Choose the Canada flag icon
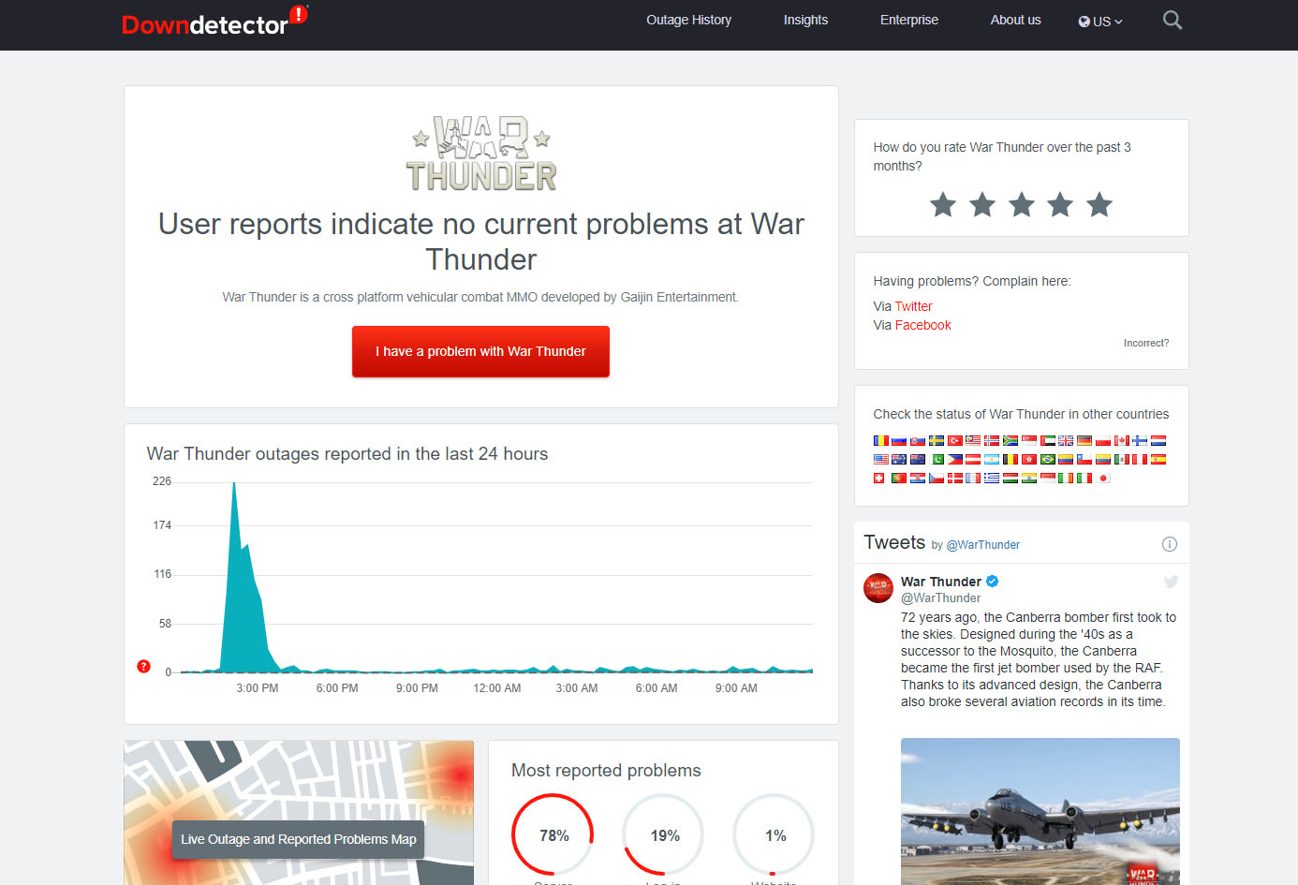1298x885 pixels. tap(1122, 440)
